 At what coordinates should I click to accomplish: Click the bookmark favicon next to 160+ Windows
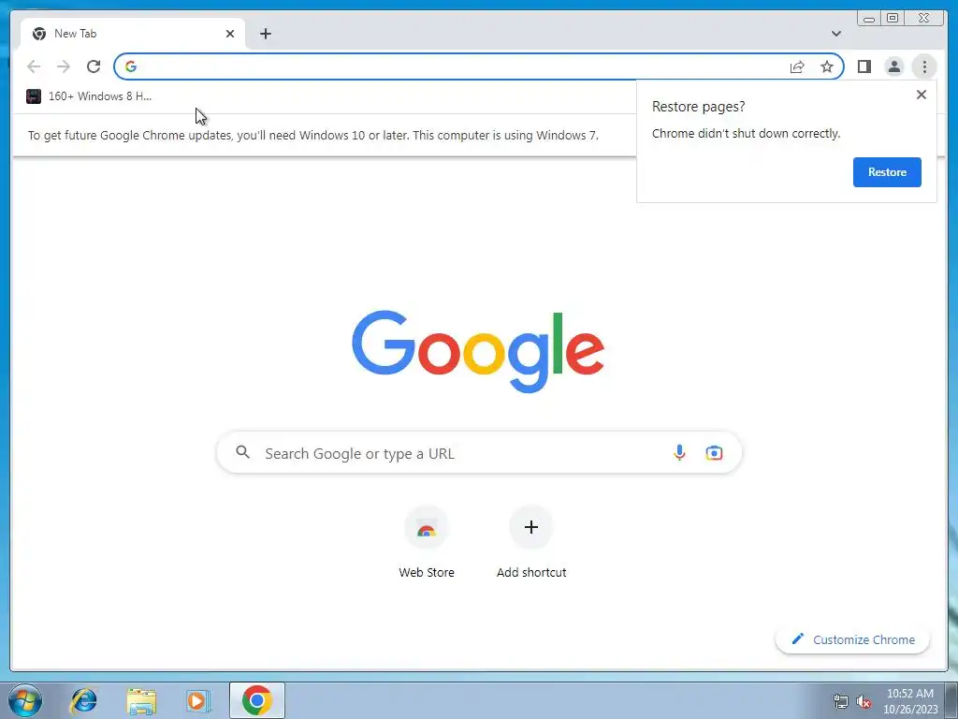coord(34,96)
